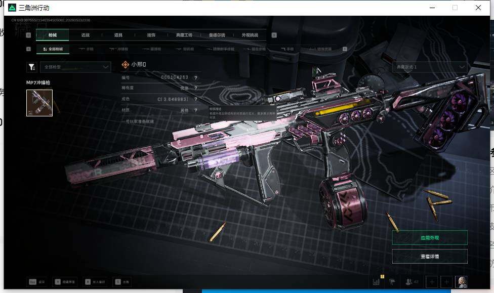Switch to the 曼德尔砖 tab
The image size is (494, 293).
[x=217, y=35]
